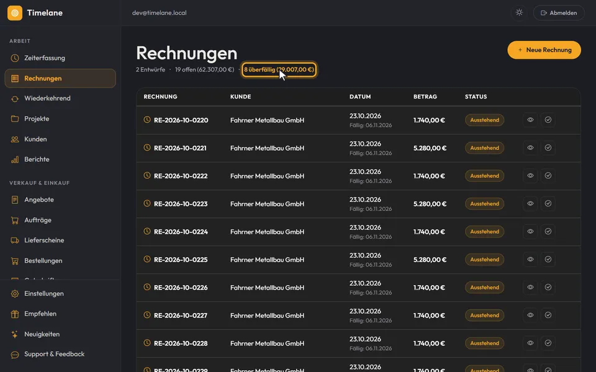Screen dimensions: 596x372
Task: Click the Aufträge shopping cart icon
Action: click(x=15, y=220)
